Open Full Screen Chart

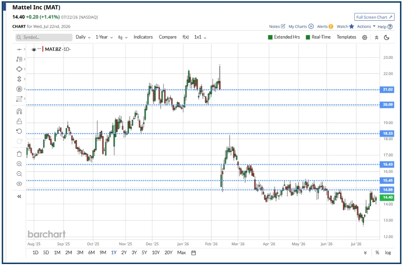point(374,17)
